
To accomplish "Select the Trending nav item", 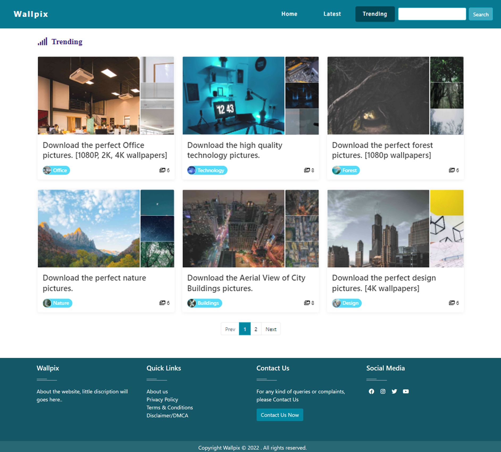I will (375, 14).
